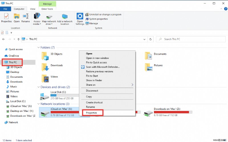Choose Scan with Microsoft Defender
The height and width of the screenshot is (142, 228).
103,67
